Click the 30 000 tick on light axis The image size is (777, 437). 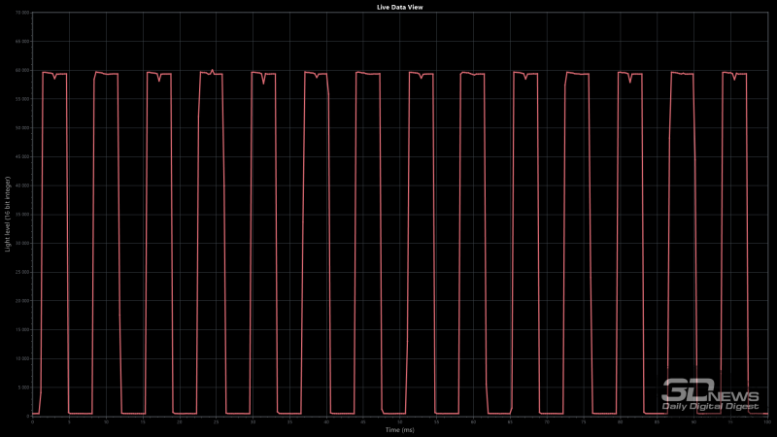click(x=22, y=244)
